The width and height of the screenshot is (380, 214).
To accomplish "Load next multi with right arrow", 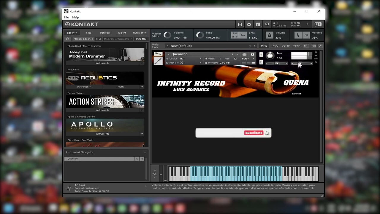I will pyautogui.click(x=254, y=46).
